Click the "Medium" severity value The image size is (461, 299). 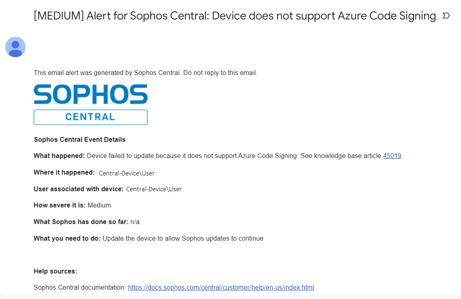(x=99, y=205)
